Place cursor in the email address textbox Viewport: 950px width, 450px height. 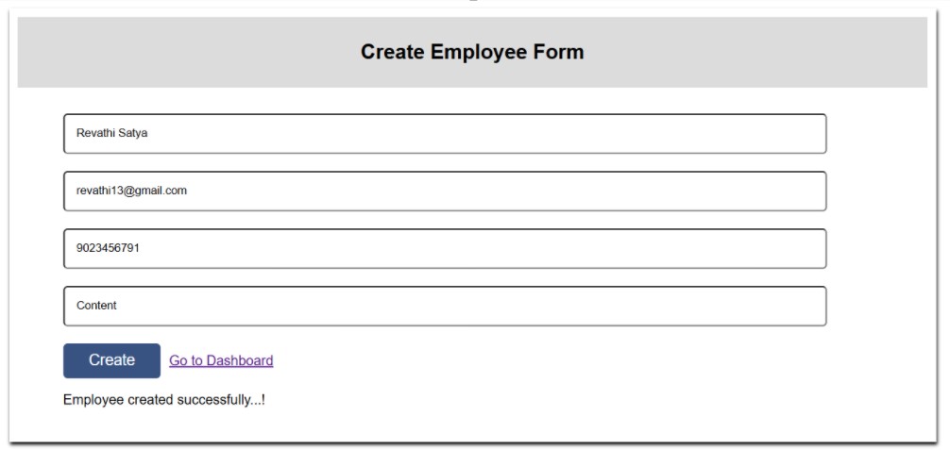click(x=445, y=192)
